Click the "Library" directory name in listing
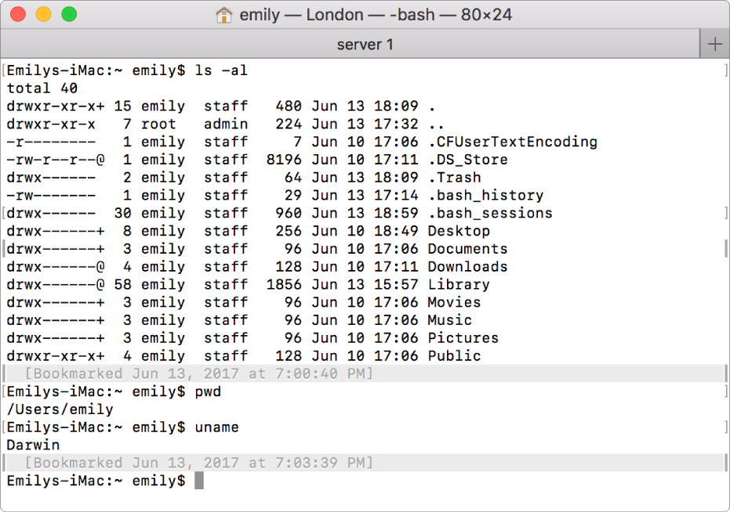Viewport: 730px width, 512px height. click(459, 284)
